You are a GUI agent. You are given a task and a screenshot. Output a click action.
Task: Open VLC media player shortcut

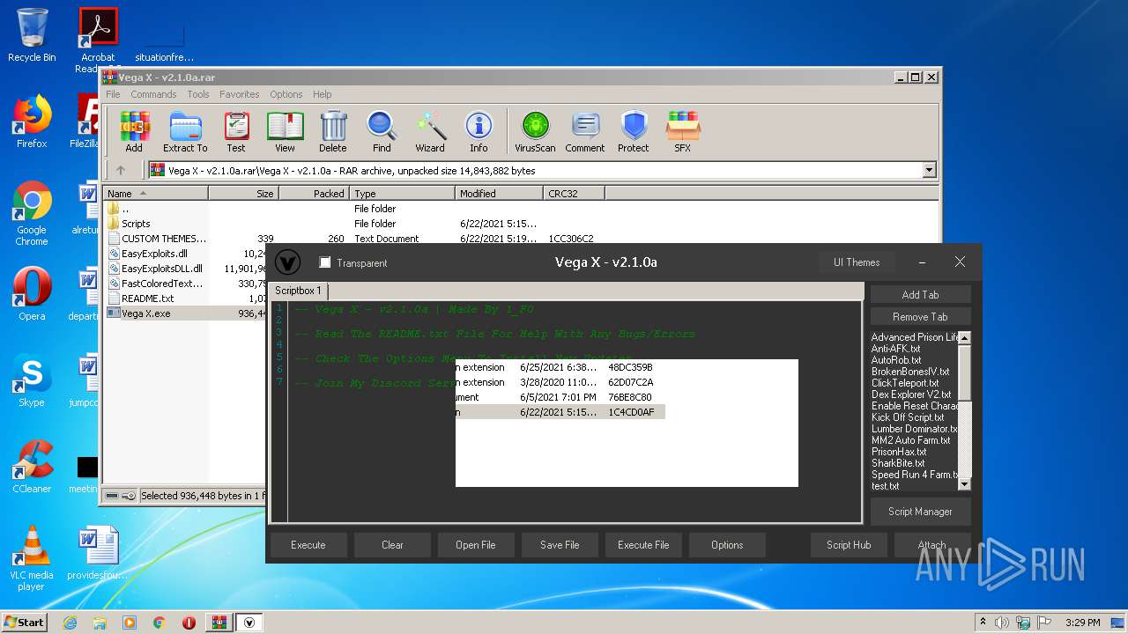coord(32,558)
